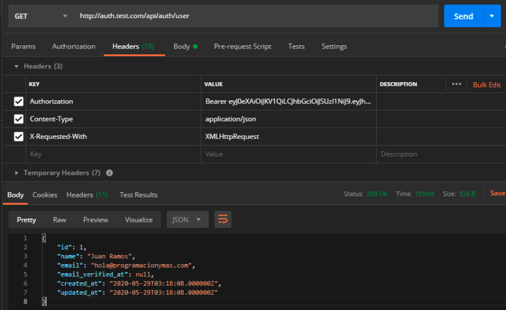Screen dimensions: 506x310
Task: Select the Pretty view mode
Action: point(27,220)
